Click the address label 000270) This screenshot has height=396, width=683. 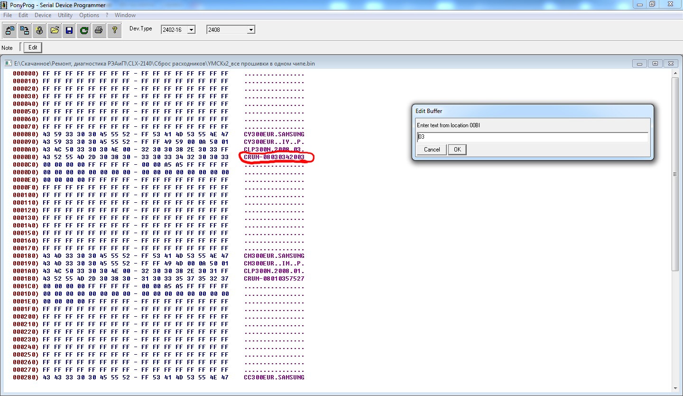click(x=25, y=370)
